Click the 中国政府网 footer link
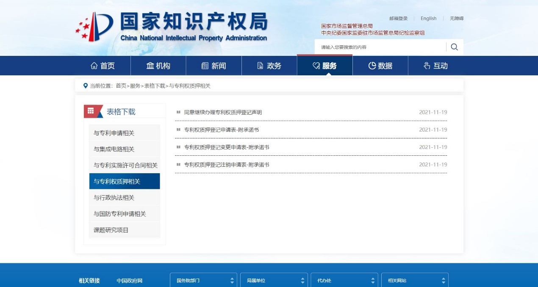538x287 pixels. click(130, 281)
